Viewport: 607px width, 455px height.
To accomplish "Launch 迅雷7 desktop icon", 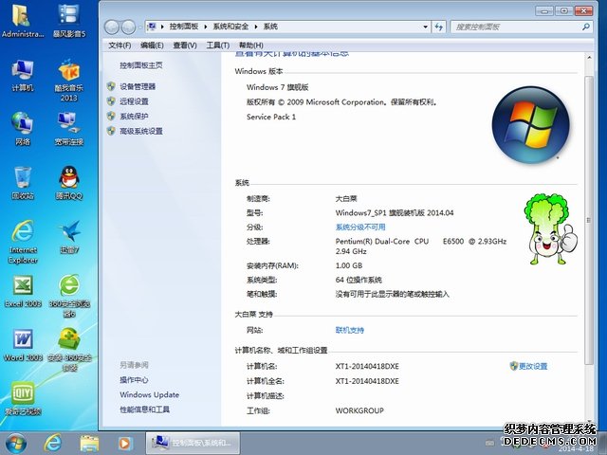I will tap(69, 237).
